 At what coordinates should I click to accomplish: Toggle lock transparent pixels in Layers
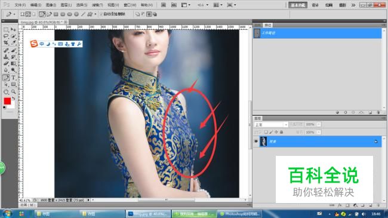pos(266,132)
